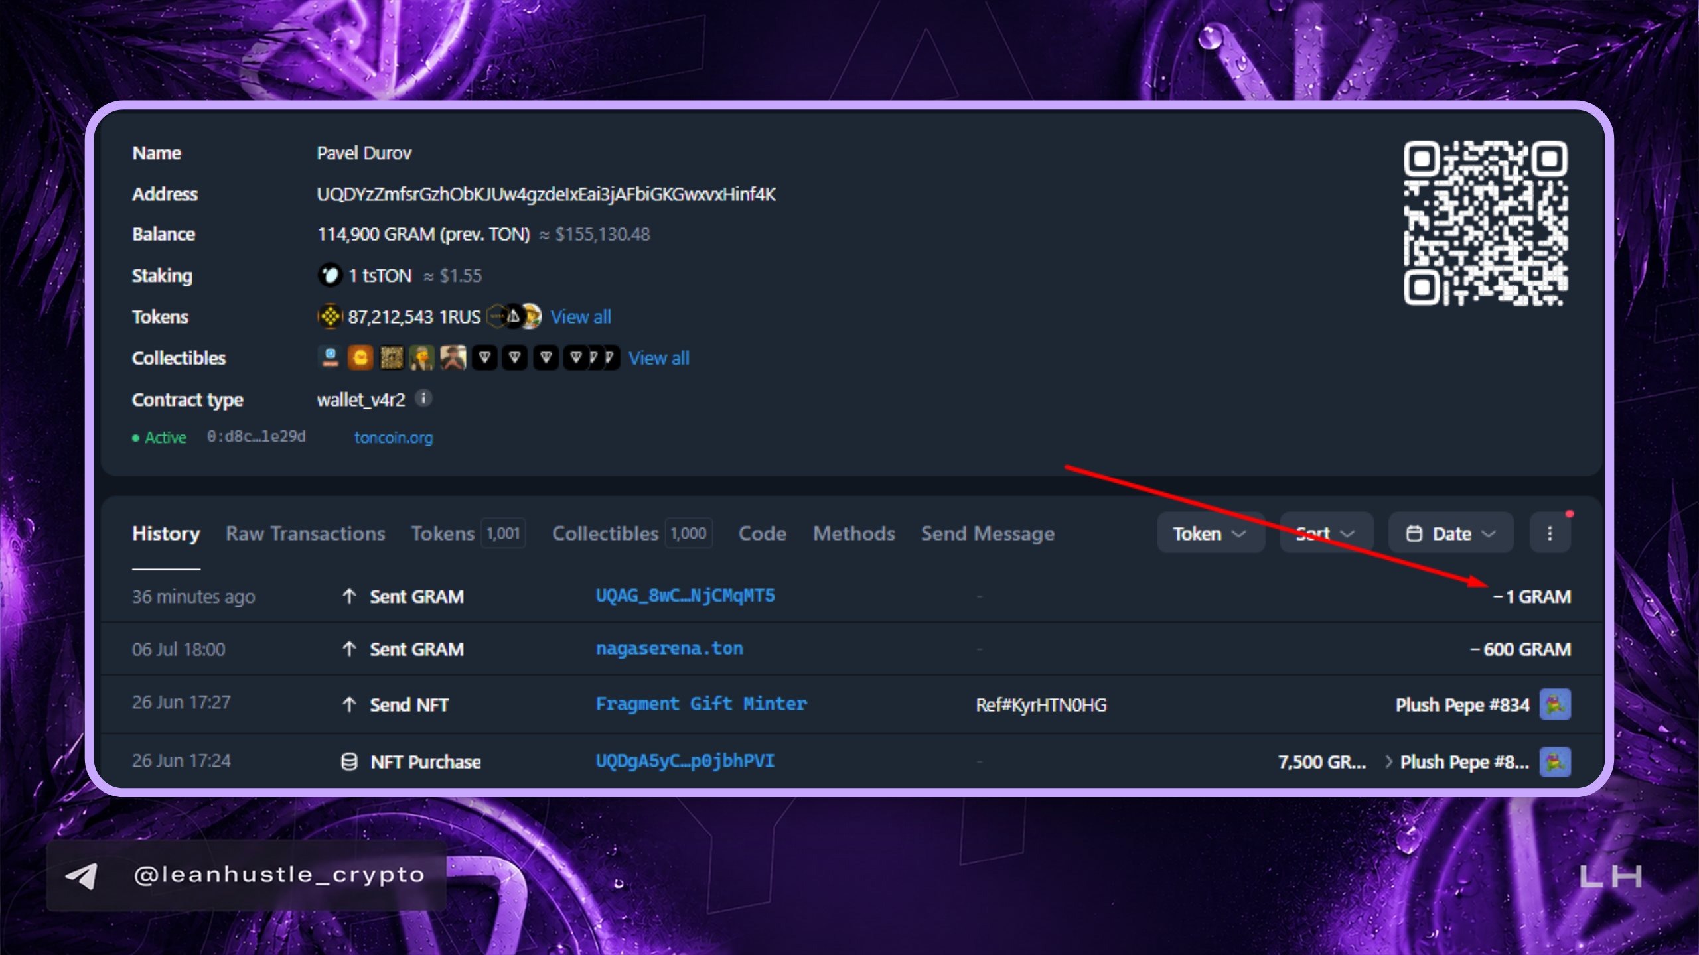Open the orange yellow duck collectible
Image resolution: width=1699 pixels, height=955 pixels.
360,358
